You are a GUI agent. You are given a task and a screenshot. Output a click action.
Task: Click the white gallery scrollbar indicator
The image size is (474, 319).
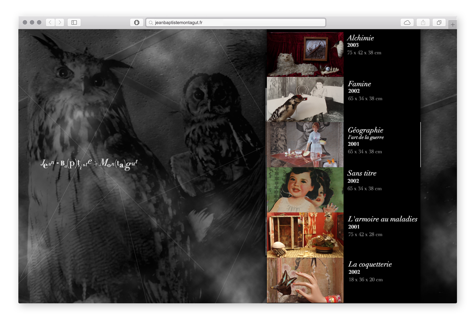tap(420, 145)
